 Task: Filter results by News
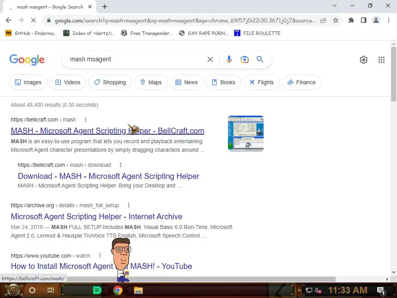(x=186, y=82)
